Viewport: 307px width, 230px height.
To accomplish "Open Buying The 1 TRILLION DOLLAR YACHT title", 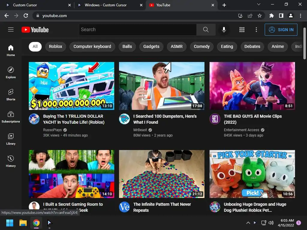I will coord(74,119).
